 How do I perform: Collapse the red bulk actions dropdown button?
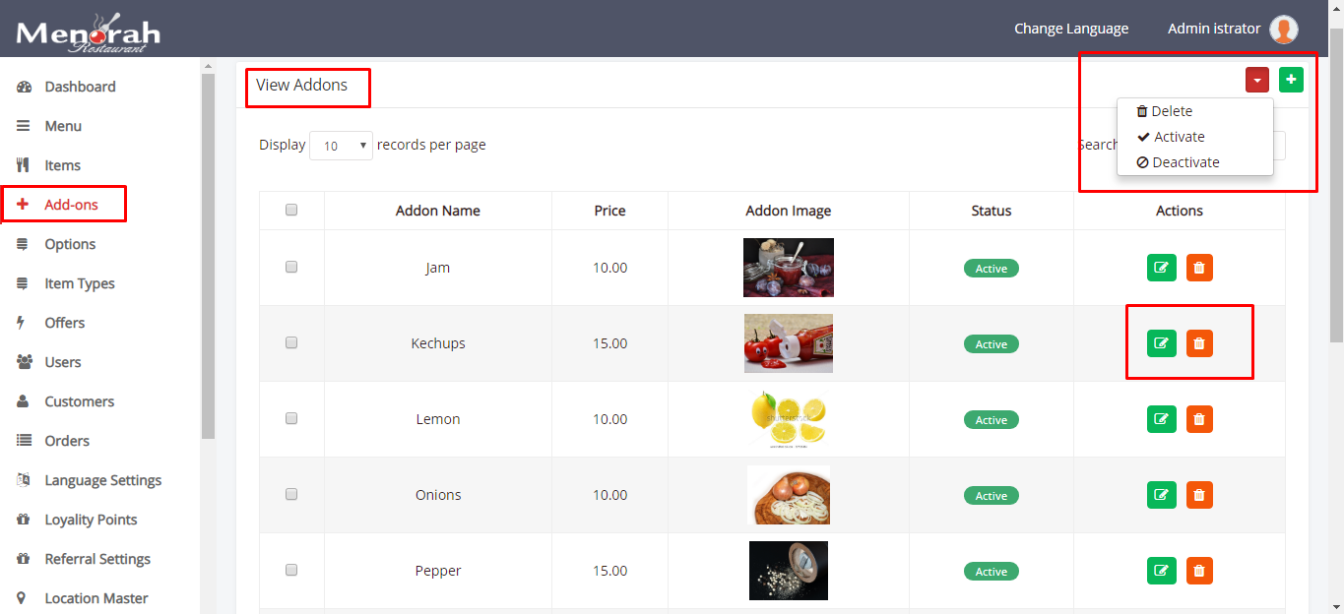pyautogui.click(x=1257, y=80)
